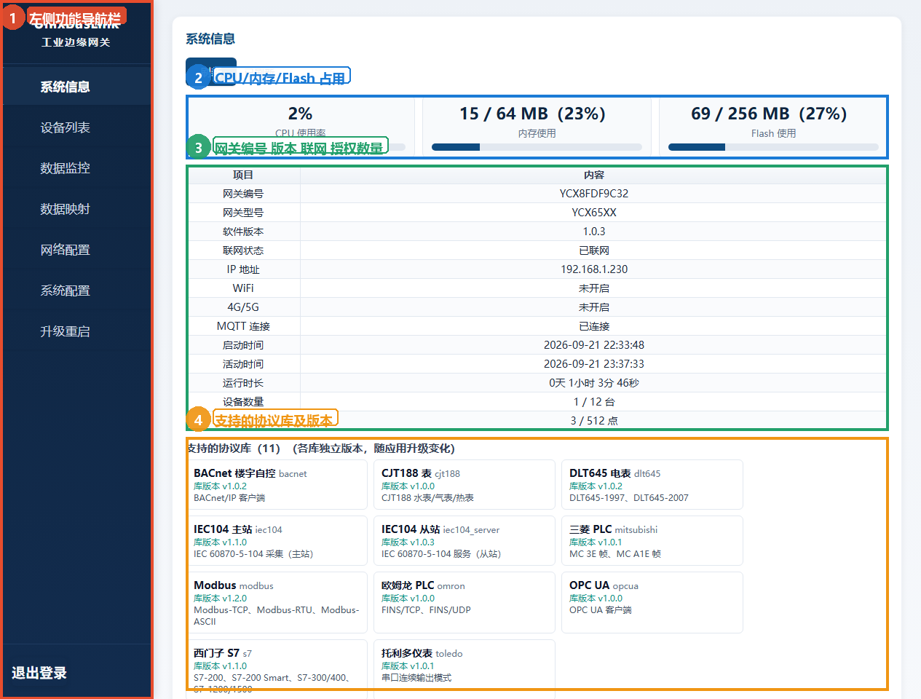The width and height of the screenshot is (921, 699).
Task: Click the 退出登录 button
Action: coord(39,673)
